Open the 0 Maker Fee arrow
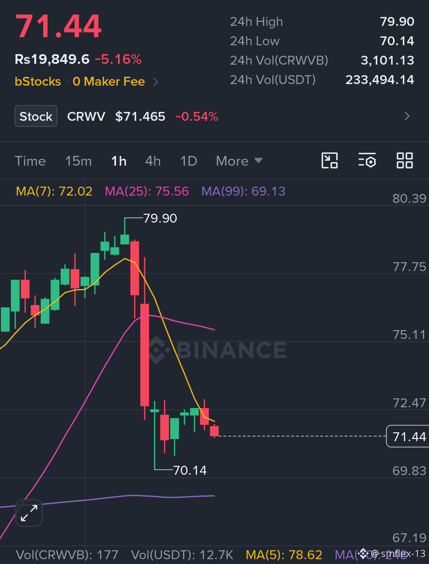This screenshot has height=564, width=429. (x=156, y=82)
